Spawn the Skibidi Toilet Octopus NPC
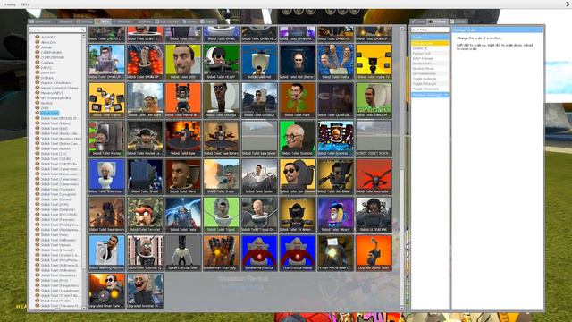Screen dimensions: 572x322 259,100
